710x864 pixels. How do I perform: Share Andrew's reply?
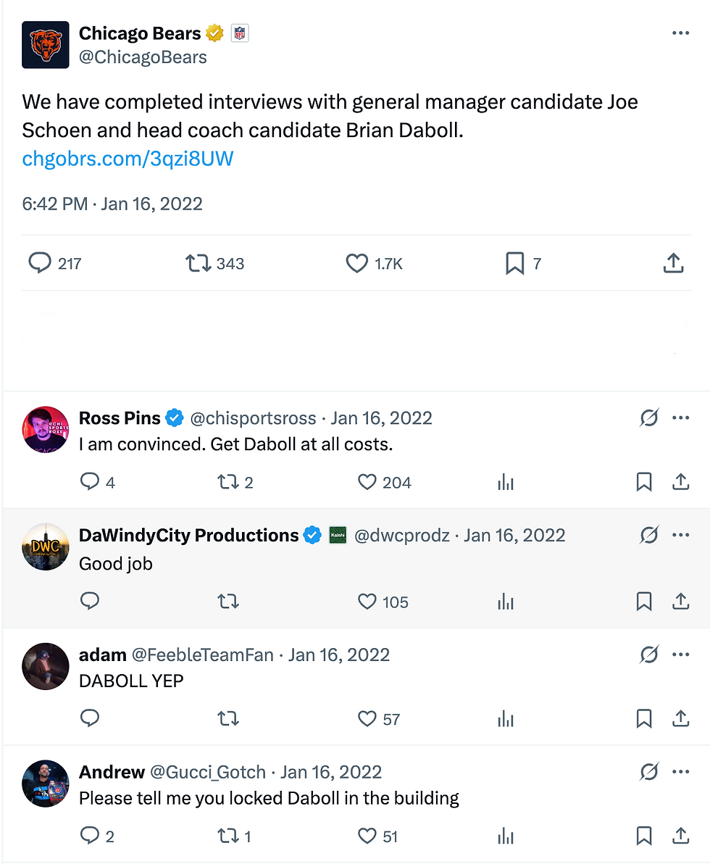(x=681, y=836)
